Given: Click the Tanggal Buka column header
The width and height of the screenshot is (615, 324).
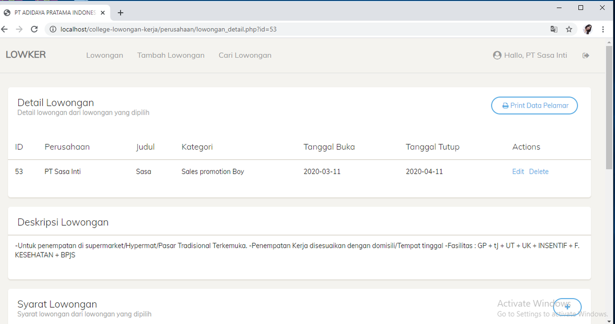Looking at the screenshot, I should pyautogui.click(x=329, y=147).
